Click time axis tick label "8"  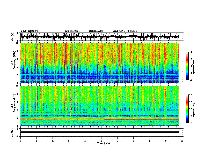[x=150, y=141]
